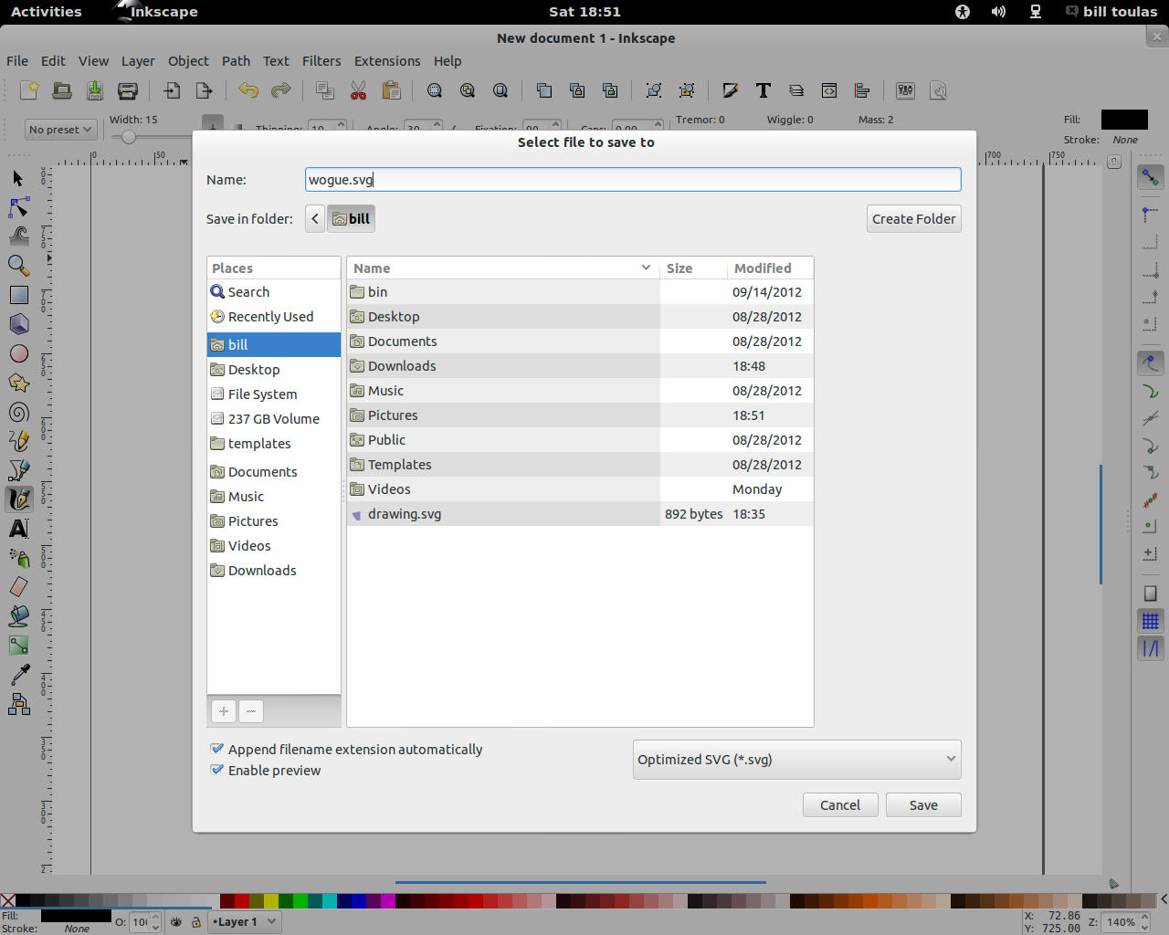Collapse the Name column sort chevron

(647, 268)
